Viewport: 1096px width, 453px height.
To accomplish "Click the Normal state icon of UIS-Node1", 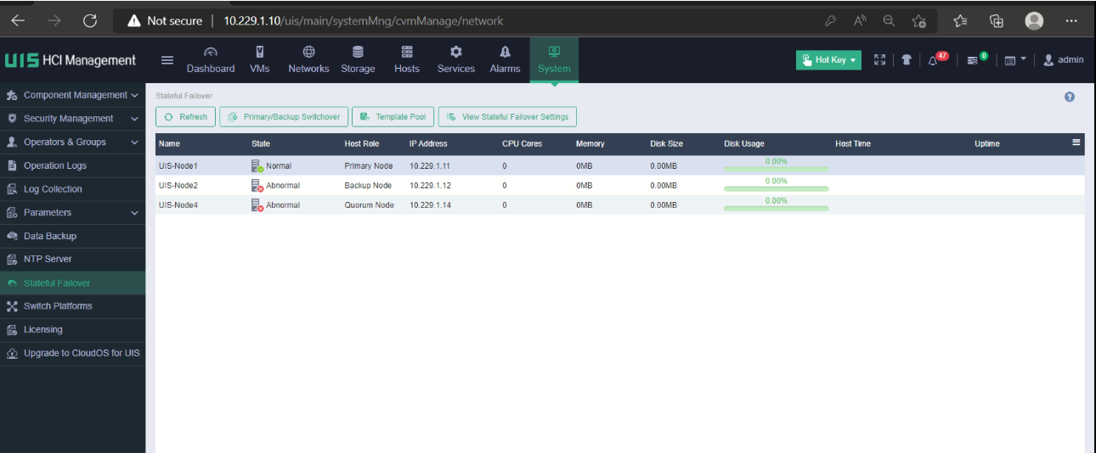I will coord(257,166).
